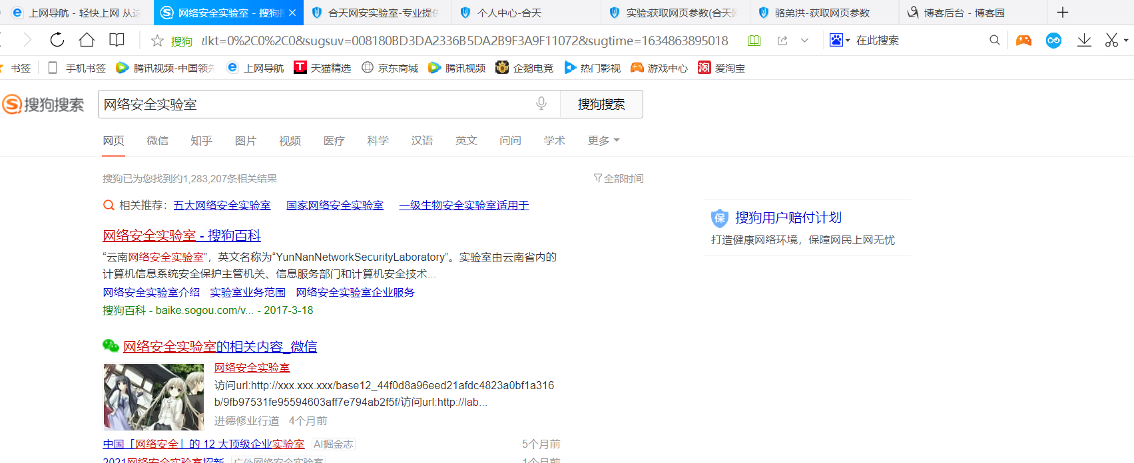Open 腾讯视频 bookmark
The height and width of the screenshot is (463, 1134).
[x=457, y=68]
